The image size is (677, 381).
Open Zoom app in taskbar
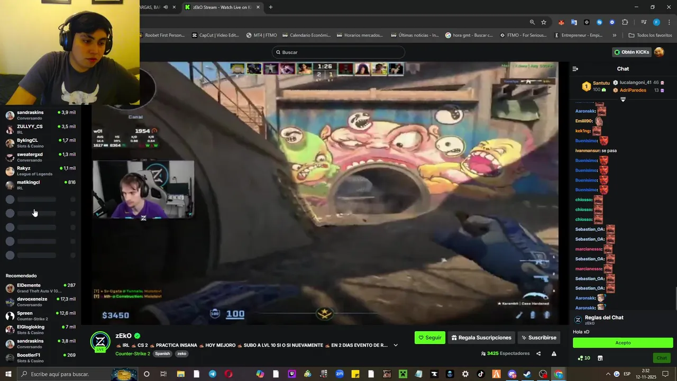[x=340, y=374]
